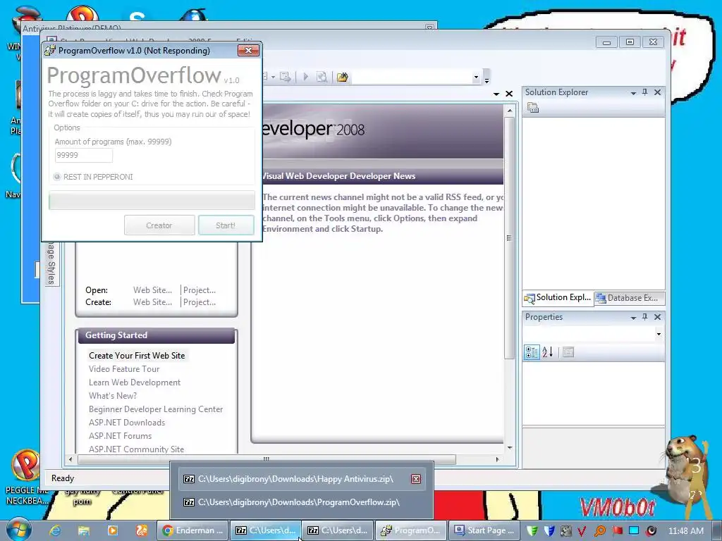Open the Properties window position menu
The height and width of the screenshot is (541, 722).
pos(633,318)
